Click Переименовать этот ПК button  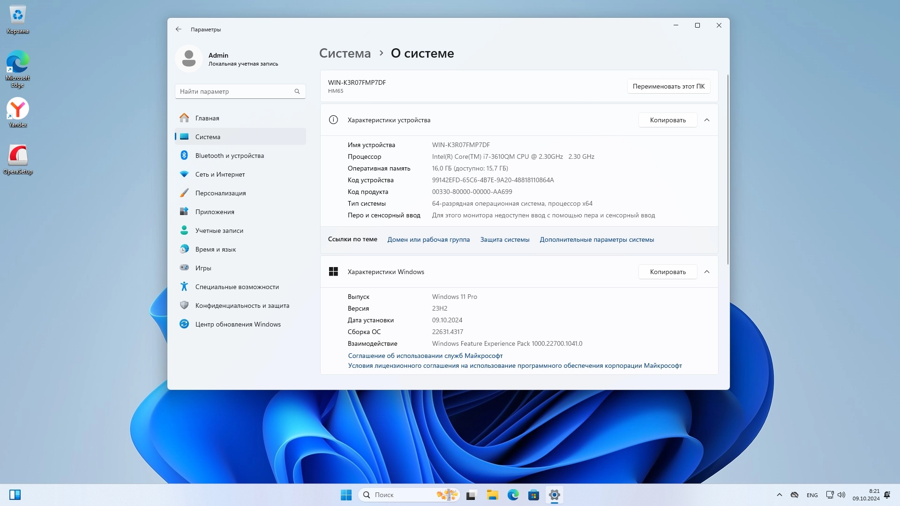click(668, 86)
